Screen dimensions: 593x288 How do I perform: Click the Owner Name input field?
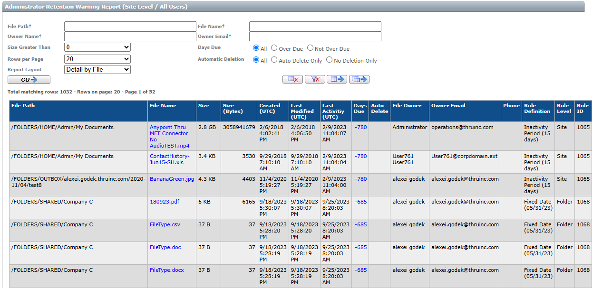tap(130, 36)
